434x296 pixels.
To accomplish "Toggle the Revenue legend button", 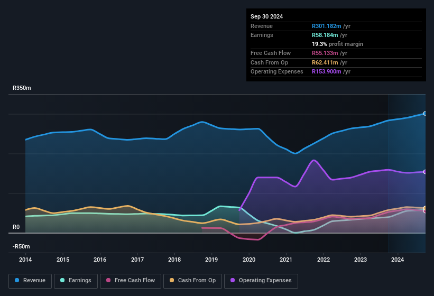I will 30,281.
